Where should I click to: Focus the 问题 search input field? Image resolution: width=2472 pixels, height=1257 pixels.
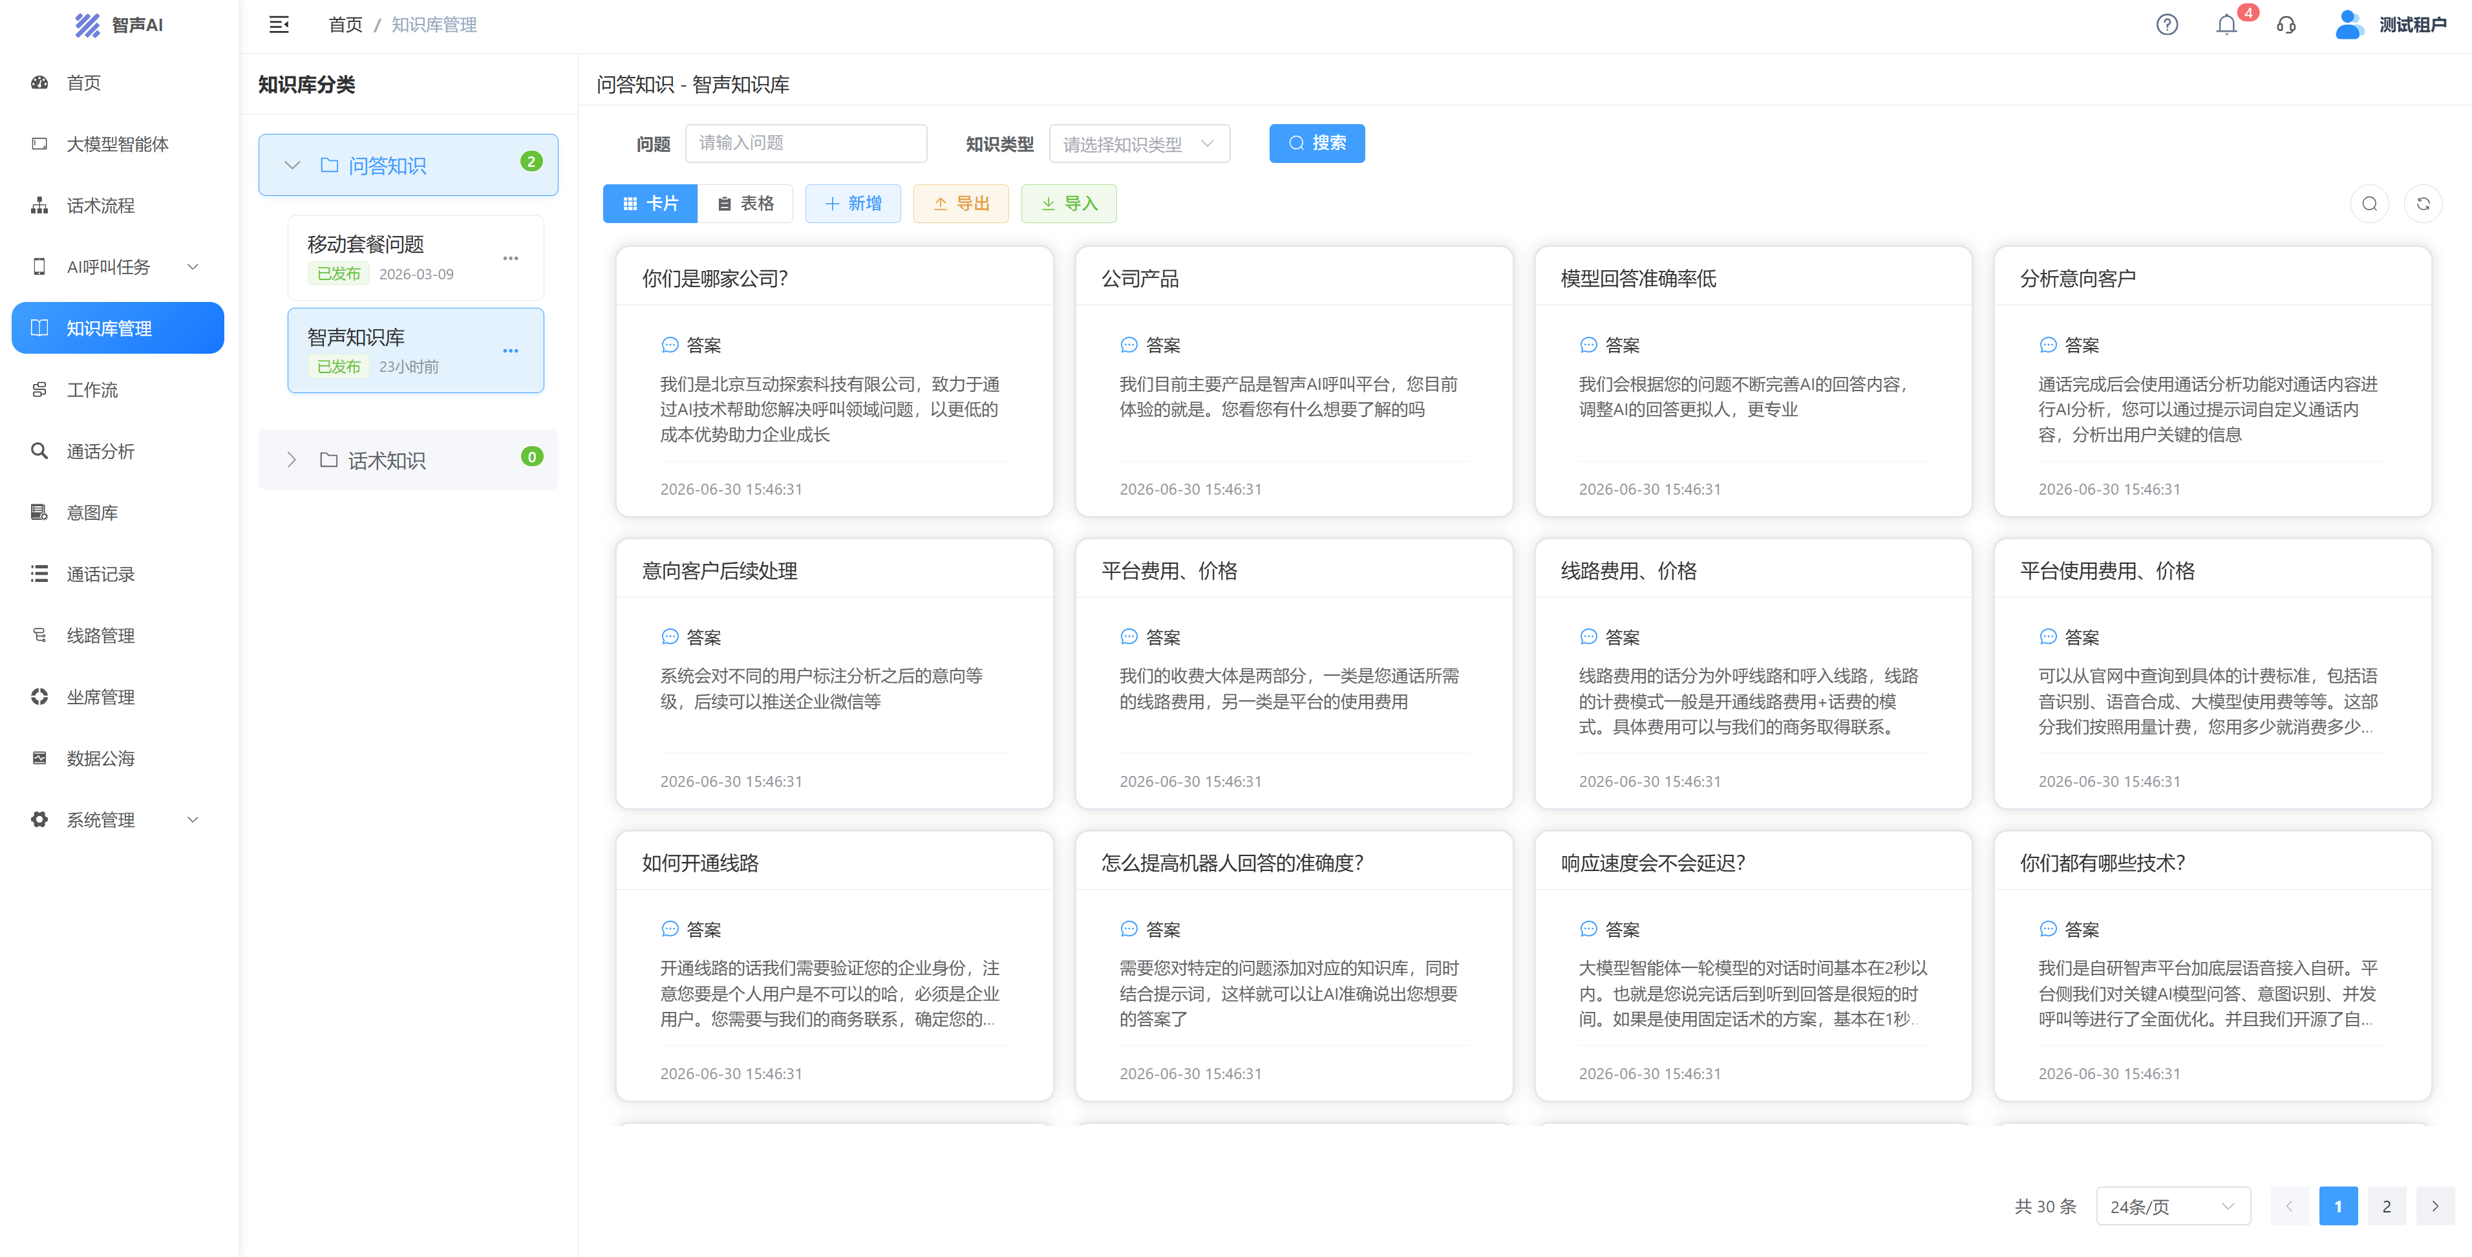(806, 143)
